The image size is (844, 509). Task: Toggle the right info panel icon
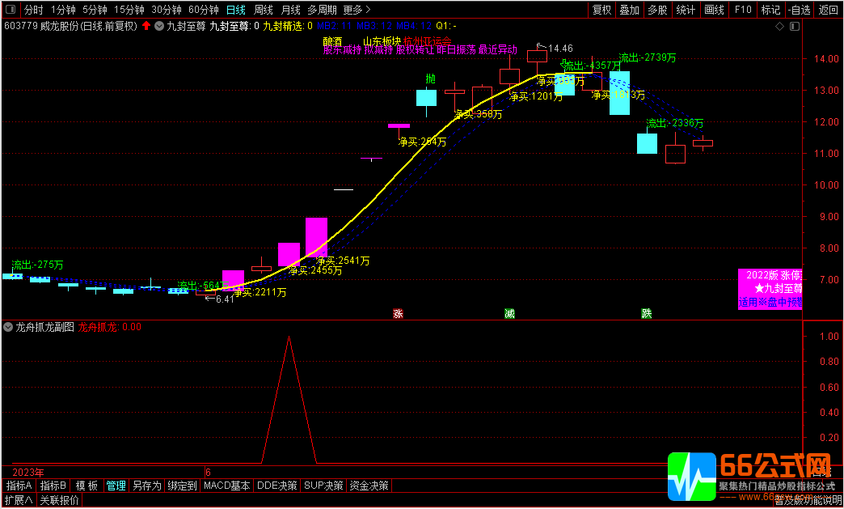[795, 27]
